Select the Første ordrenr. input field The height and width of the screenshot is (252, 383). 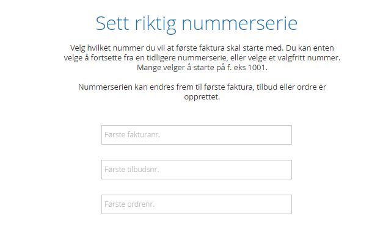(x=197, y=204)
